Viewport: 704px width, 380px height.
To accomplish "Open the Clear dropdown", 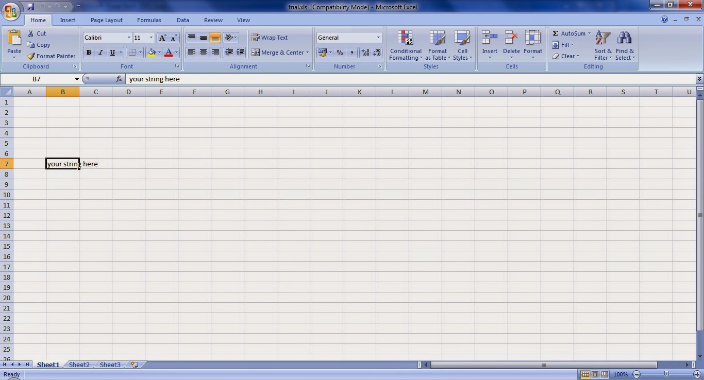I will pos(566,56).
